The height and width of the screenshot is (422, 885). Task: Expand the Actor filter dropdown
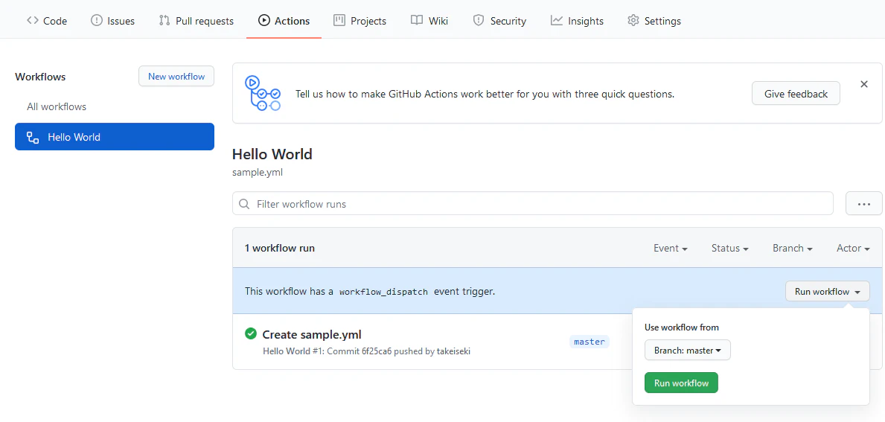point(853,249)
